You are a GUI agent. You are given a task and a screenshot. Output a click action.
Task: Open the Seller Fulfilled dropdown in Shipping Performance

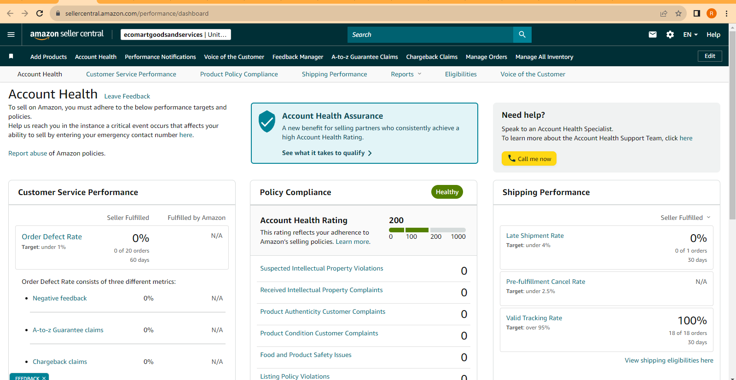point(685,218)
